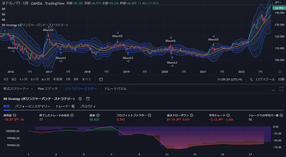Set time range to 5日
The height and width of the screenshot is (157, 286).
coord(14,79)
